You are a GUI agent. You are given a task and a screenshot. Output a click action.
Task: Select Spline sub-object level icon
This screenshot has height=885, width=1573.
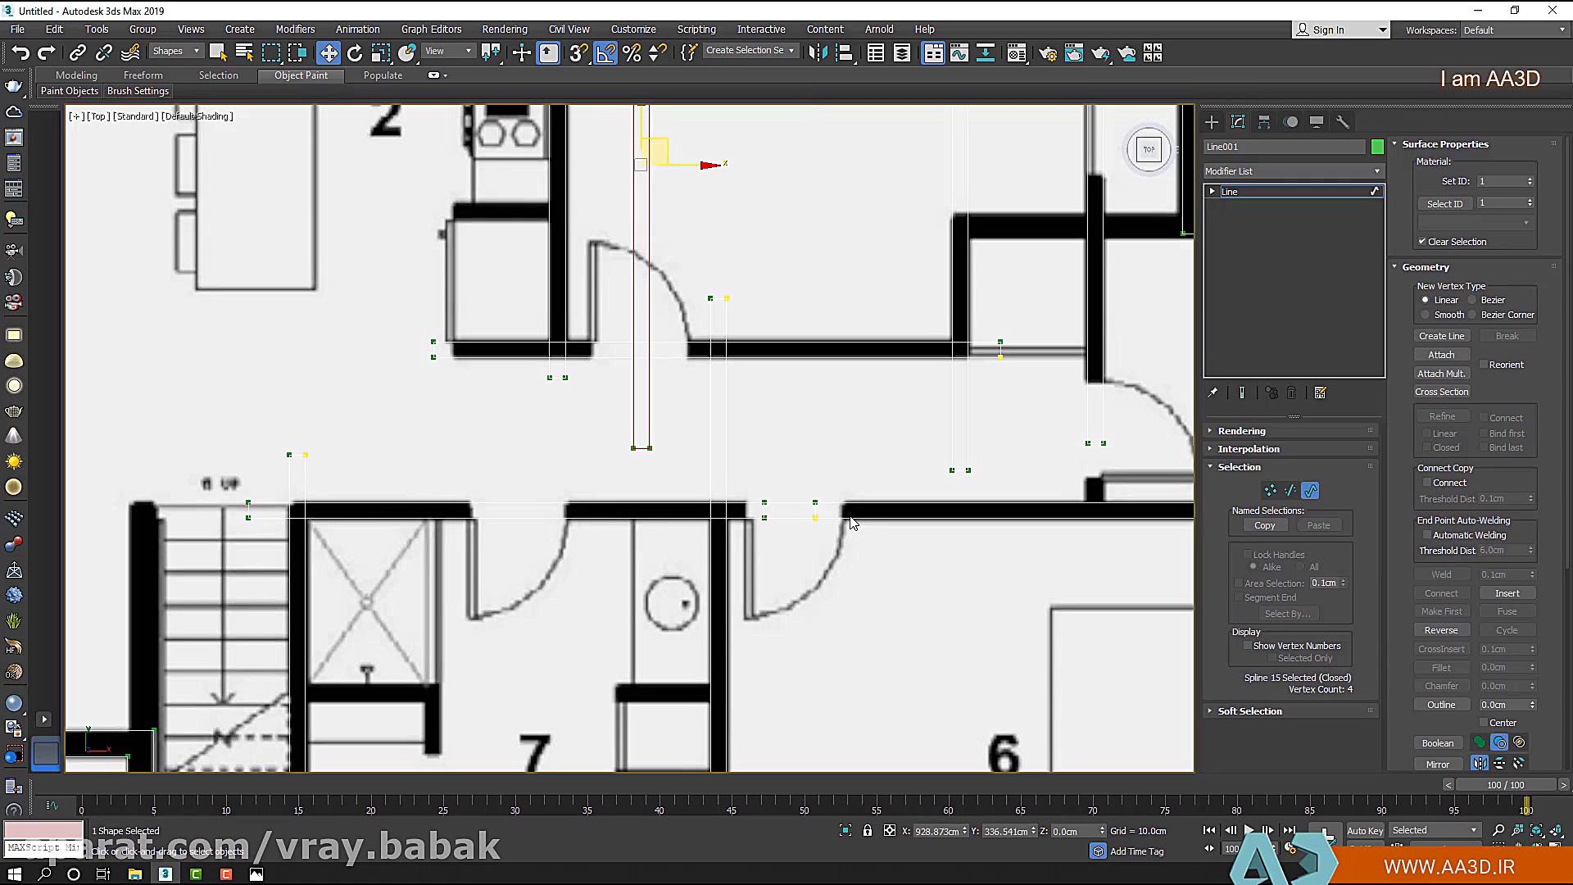1310,491
